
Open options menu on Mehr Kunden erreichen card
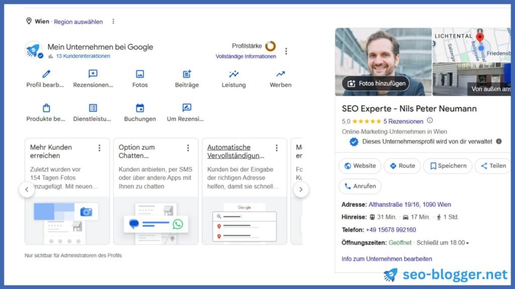pyautogui.click(x=99, y=148)
